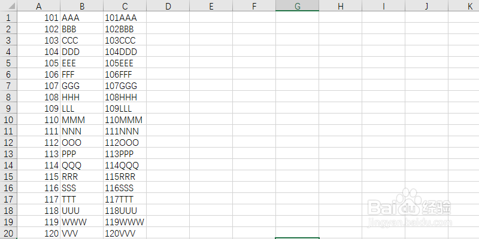Select row 18 header
Image resolution: width=479 pixels, height=239 pixels.
(8, 210)
